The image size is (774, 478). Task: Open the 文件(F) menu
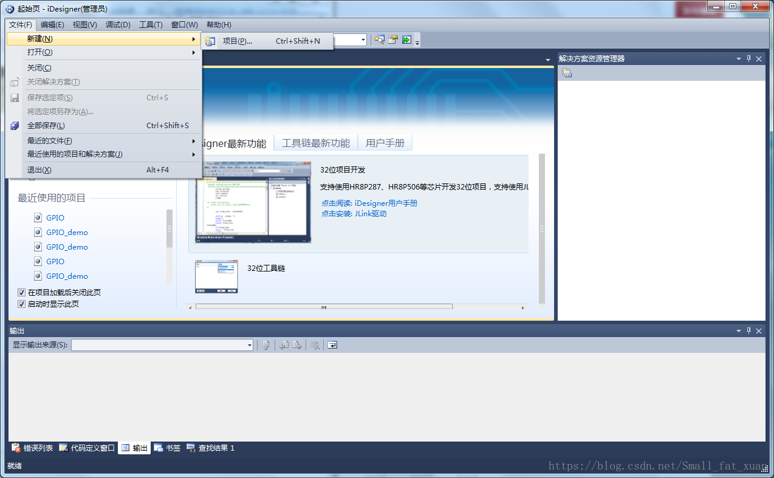coord(21,25)
